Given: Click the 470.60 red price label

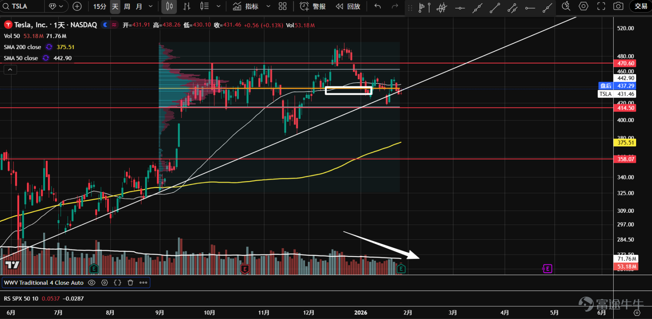Looking at the screenshot, I should click(x=625, y=63).
